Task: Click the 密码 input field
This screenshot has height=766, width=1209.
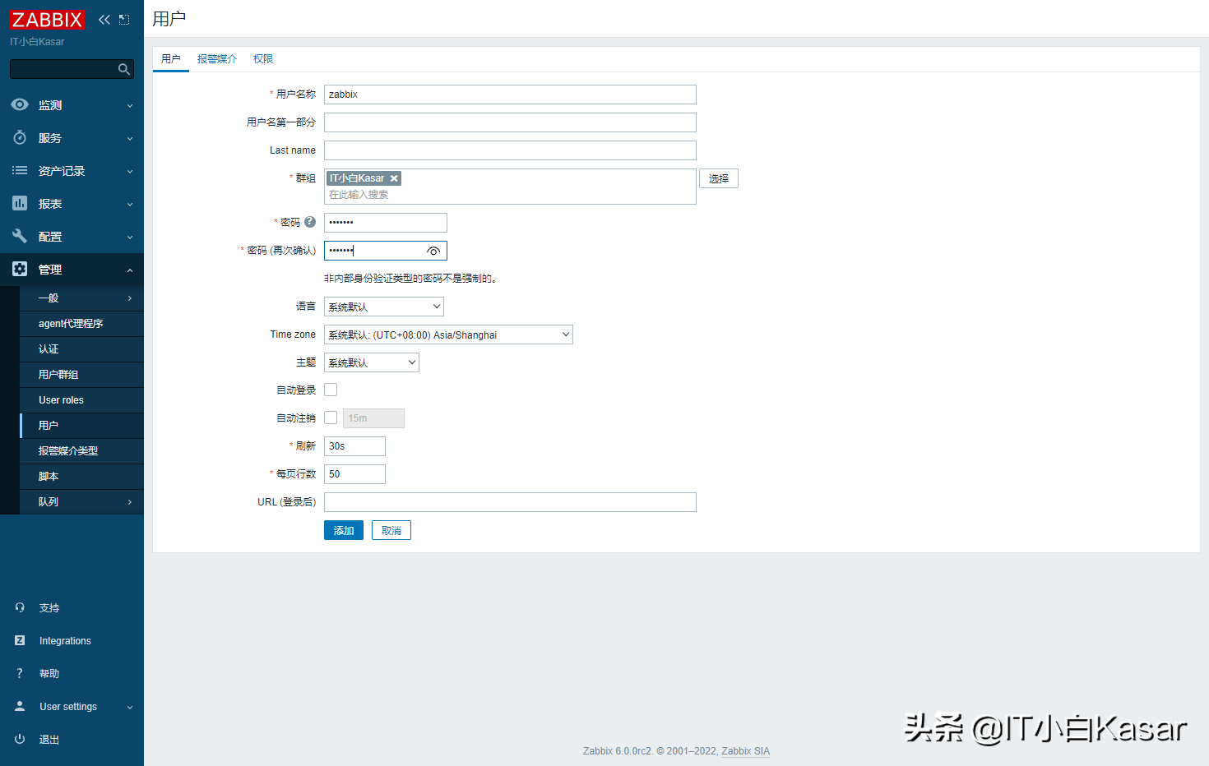Action: (x=386, y=223)
